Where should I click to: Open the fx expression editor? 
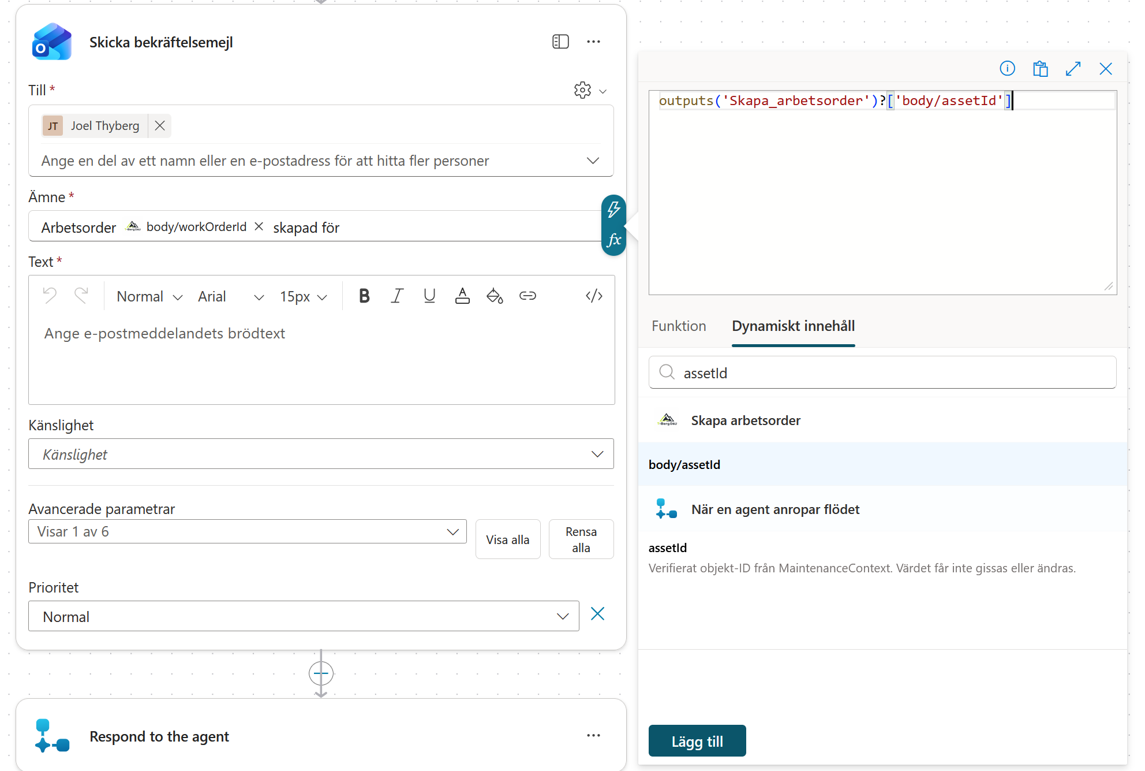click(613, 240)
